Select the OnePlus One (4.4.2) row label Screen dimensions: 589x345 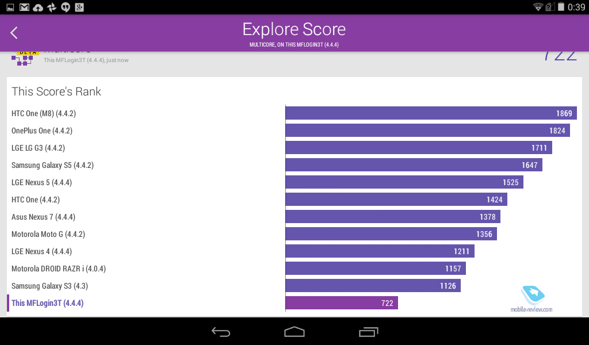click(42, 131)
